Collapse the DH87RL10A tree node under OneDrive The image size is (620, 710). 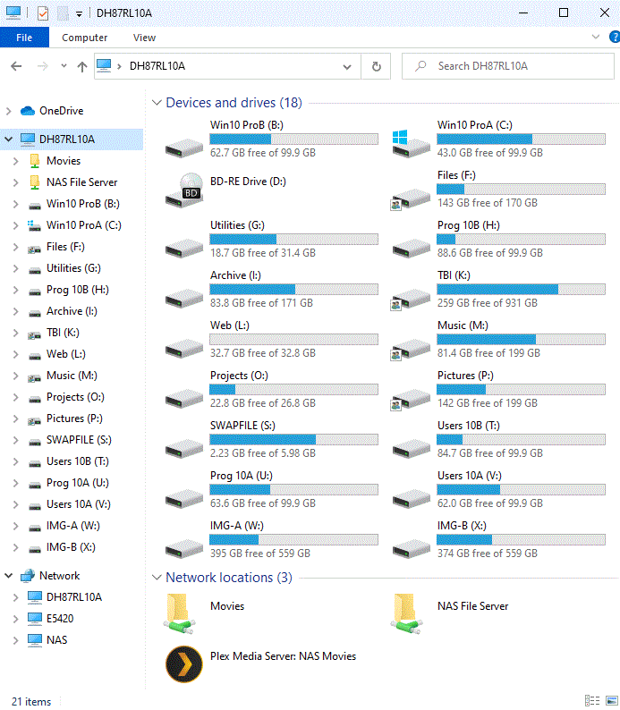point(9,139)
